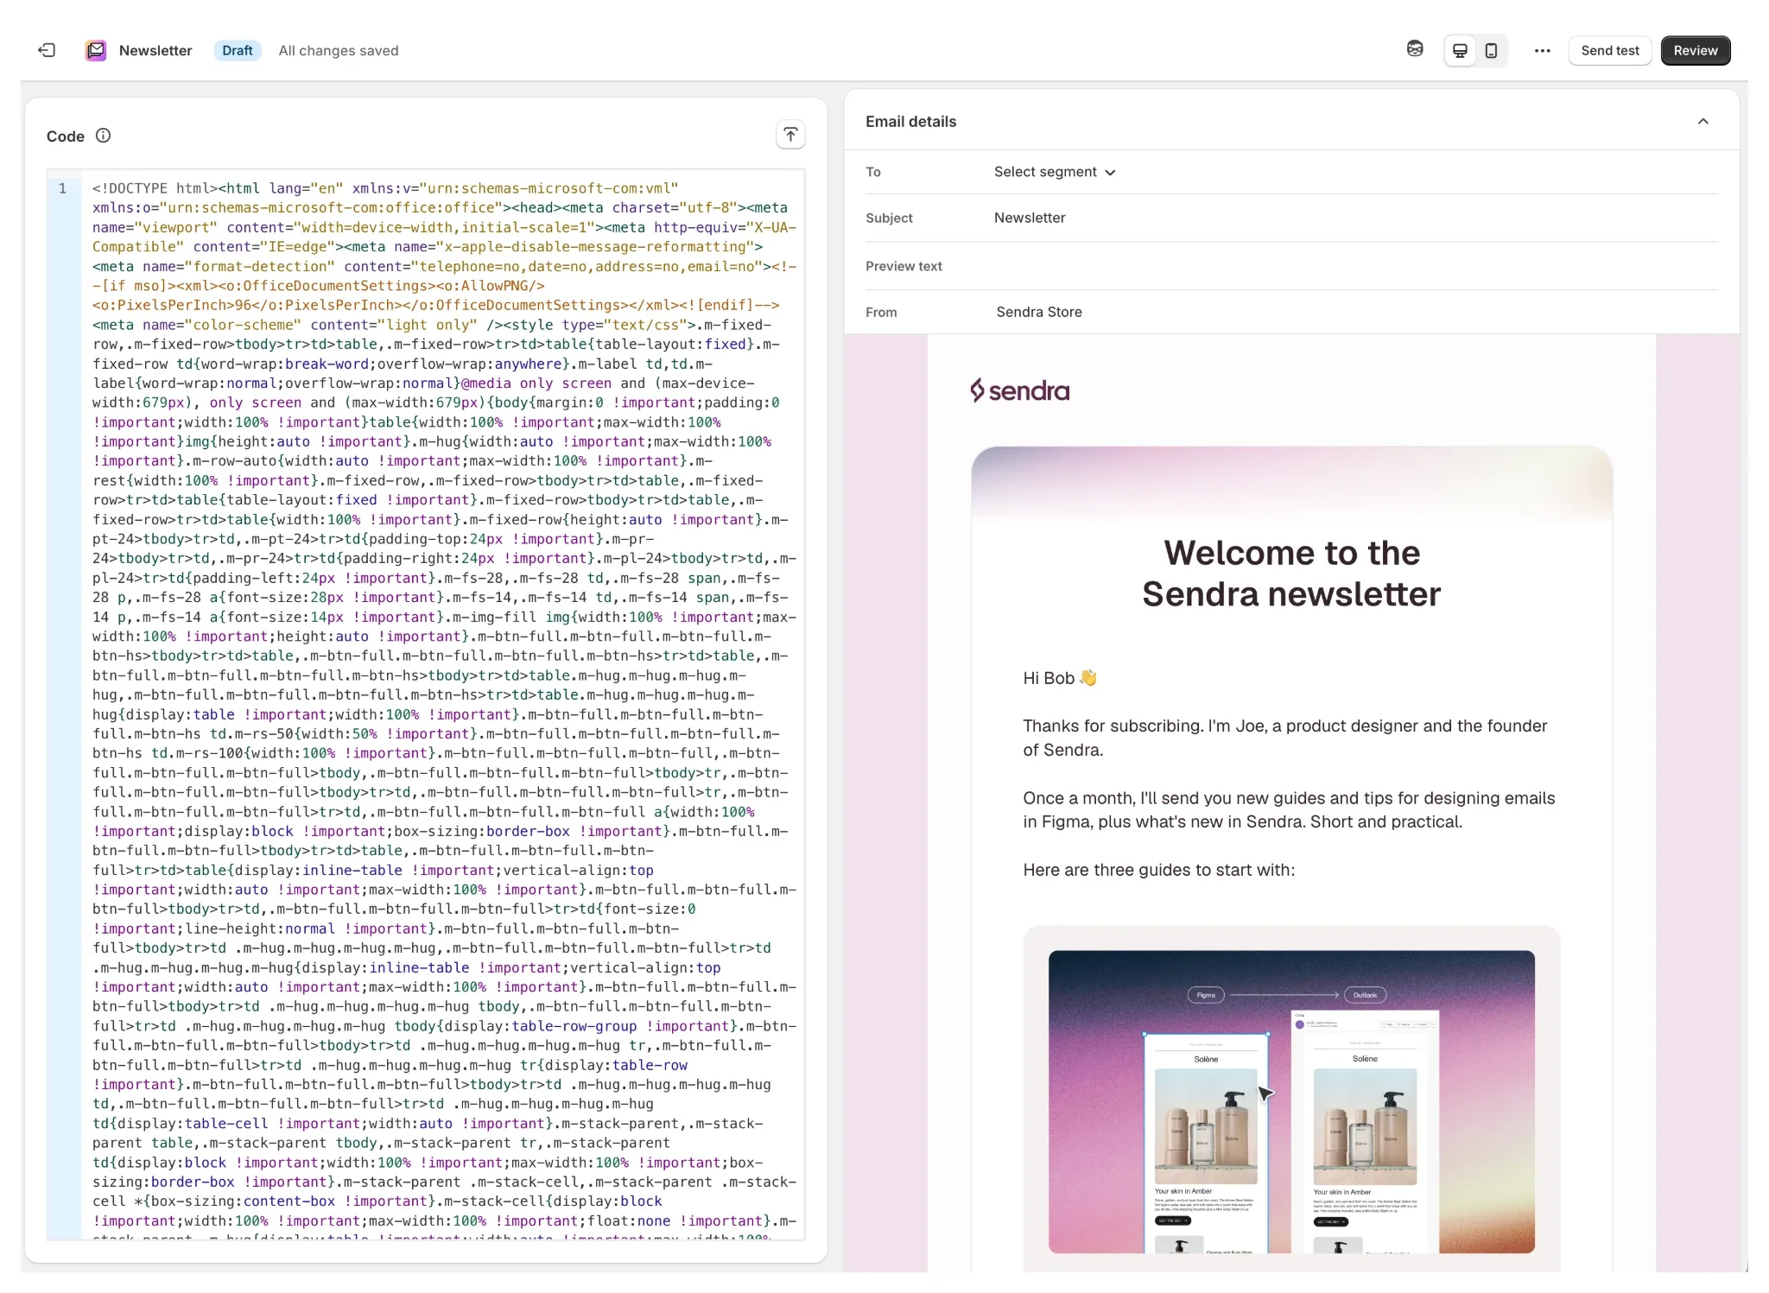1769x1293 pixels.
Task: Click the All changes saved text
Action: tap(338, 50)
